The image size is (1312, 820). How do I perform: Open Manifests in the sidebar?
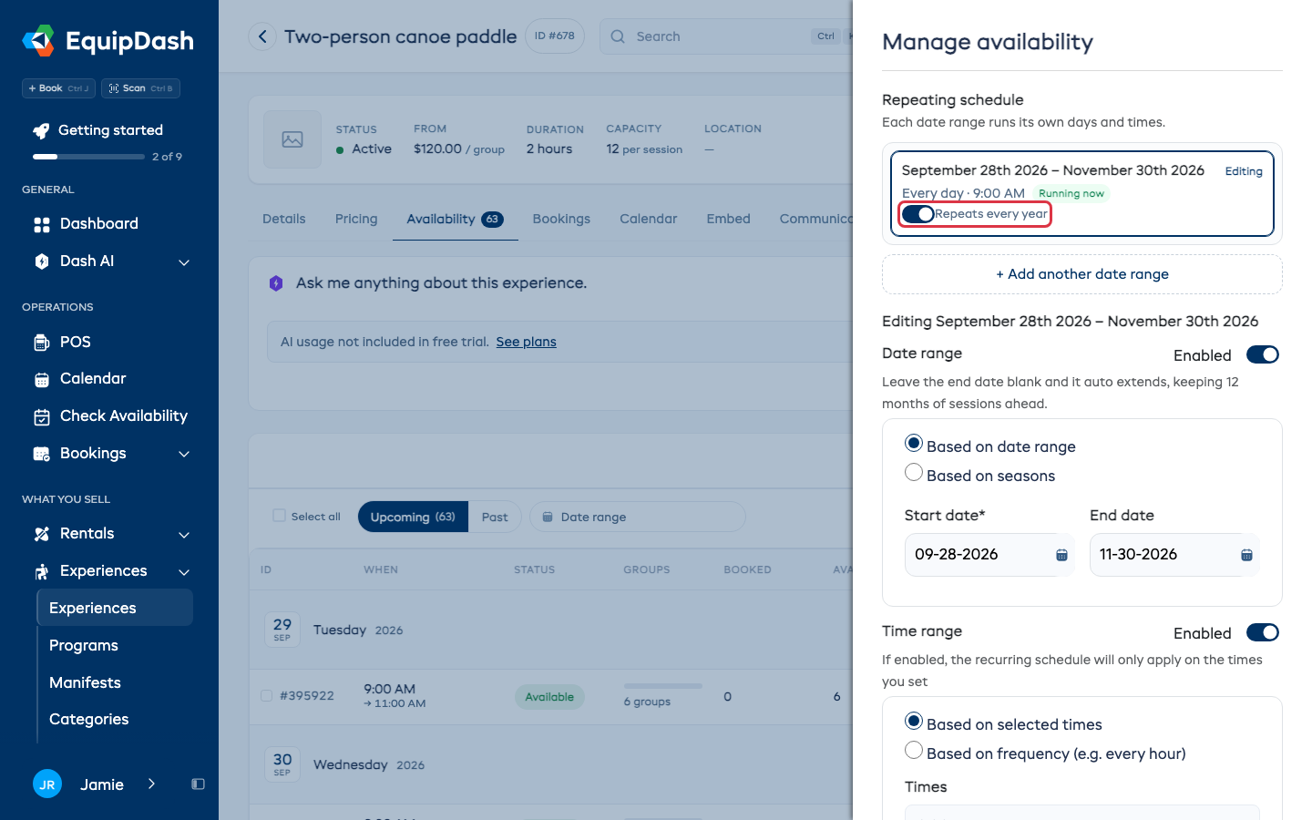(85, 682)
